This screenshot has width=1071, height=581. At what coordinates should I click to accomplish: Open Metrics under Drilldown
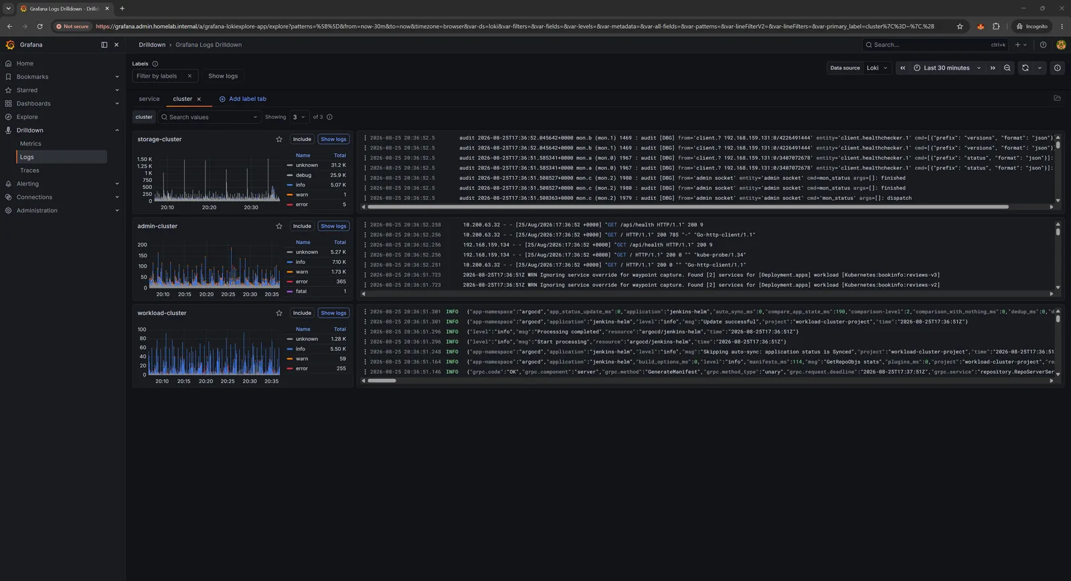pyautogui.click(x=30, y=144)
